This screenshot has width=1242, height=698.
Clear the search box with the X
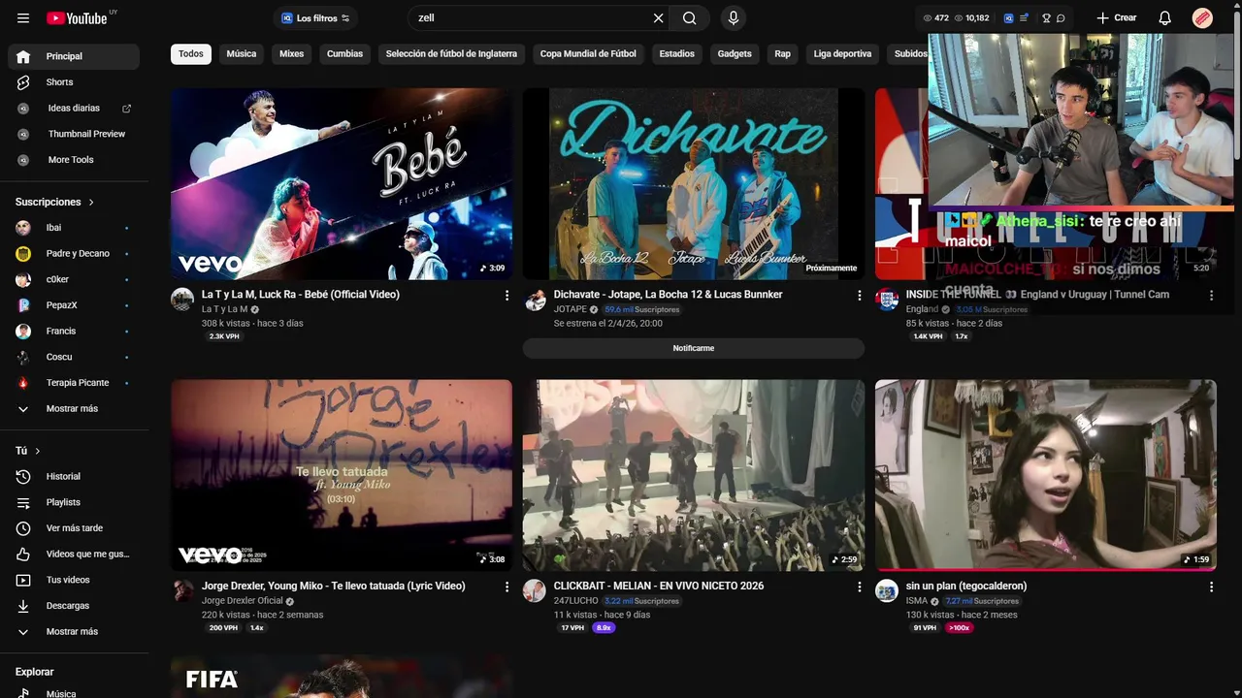(x=658, y=18)
